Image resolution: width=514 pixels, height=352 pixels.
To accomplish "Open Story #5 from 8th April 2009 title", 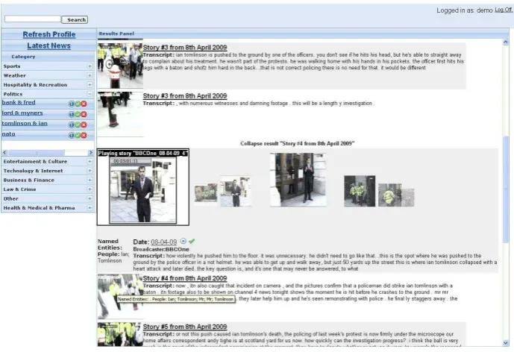I will pos(185,327).
